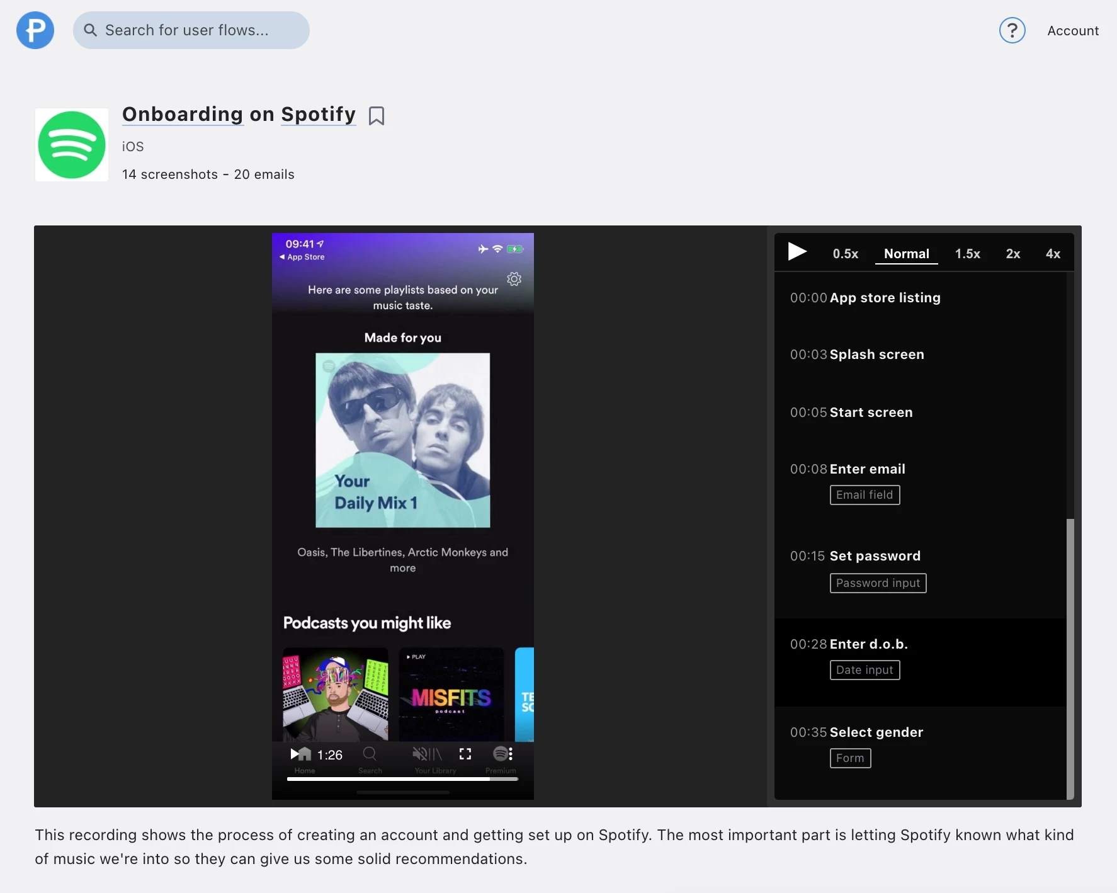Click 'Podcasts you might like' heading
The image size is (1117, 893).
[367, 623]
